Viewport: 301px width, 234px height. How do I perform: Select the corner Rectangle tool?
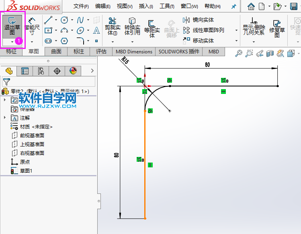[48, 31]
